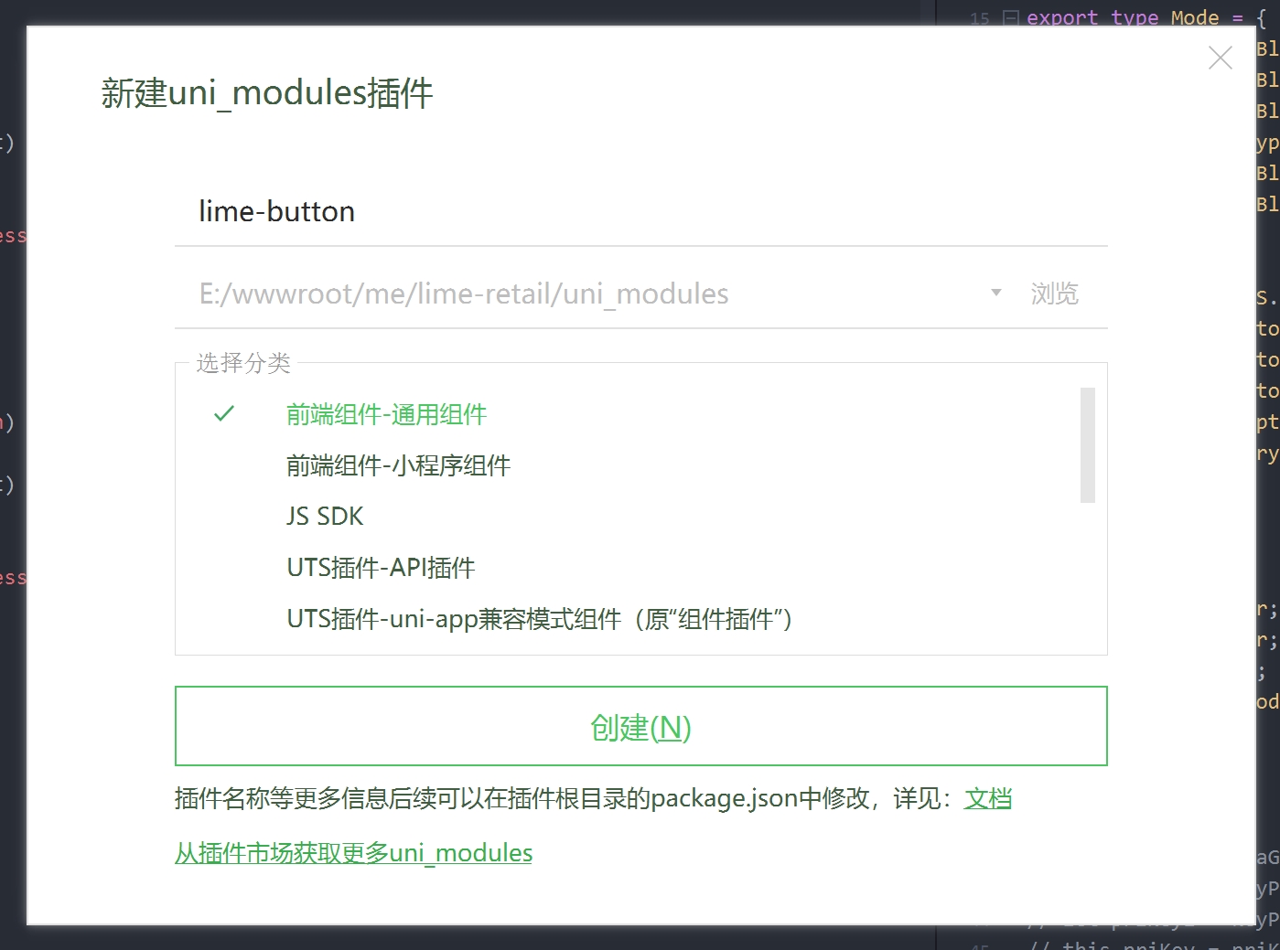Click the plugin name field containing lime-button

point(640,212)
